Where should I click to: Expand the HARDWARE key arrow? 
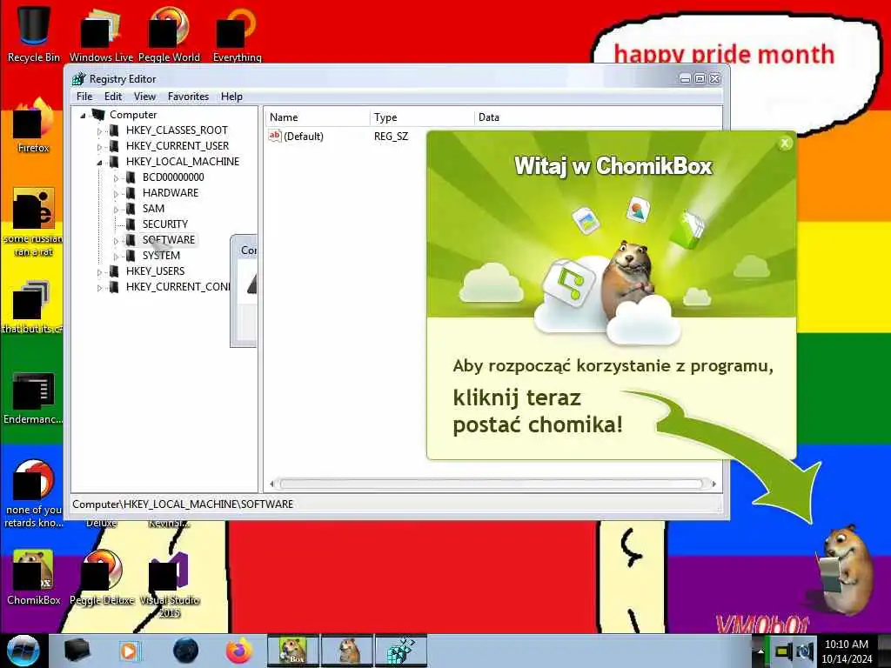(116, 194)
